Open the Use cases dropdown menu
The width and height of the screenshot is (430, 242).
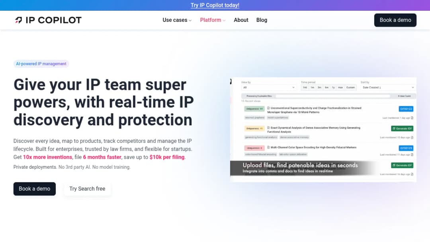click(x=177, y=20)
